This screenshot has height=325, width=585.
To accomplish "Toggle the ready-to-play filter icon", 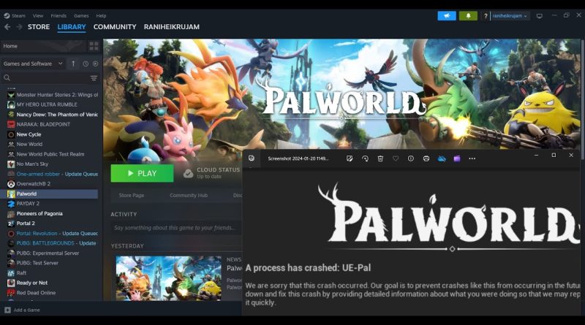I will 96,64.
